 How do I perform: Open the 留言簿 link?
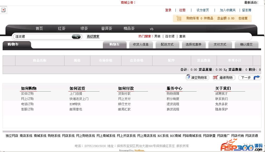[x=246, y=10]
